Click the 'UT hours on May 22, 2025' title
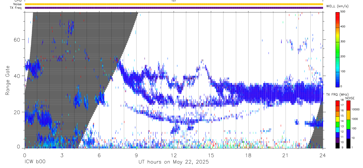This screenshot has width=363, height=168. (x=174, y=162)
